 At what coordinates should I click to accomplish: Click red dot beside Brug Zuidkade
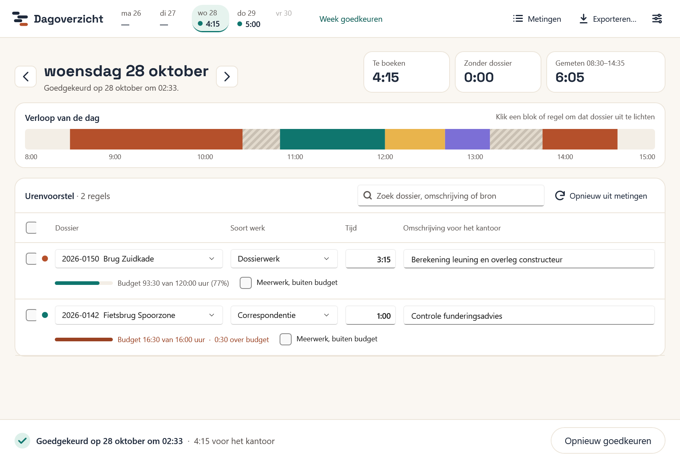(x=45, y=259)
